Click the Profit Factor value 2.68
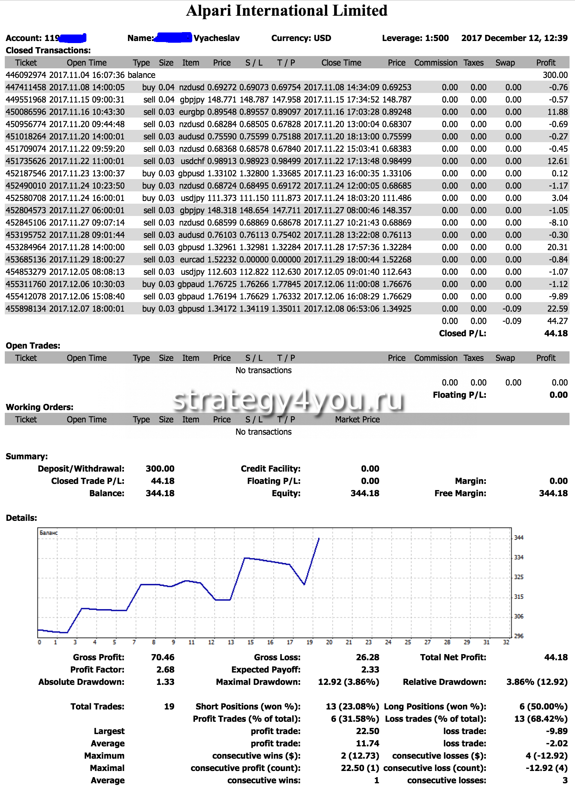This screenshot has width=575, height=799. [165, 670]
